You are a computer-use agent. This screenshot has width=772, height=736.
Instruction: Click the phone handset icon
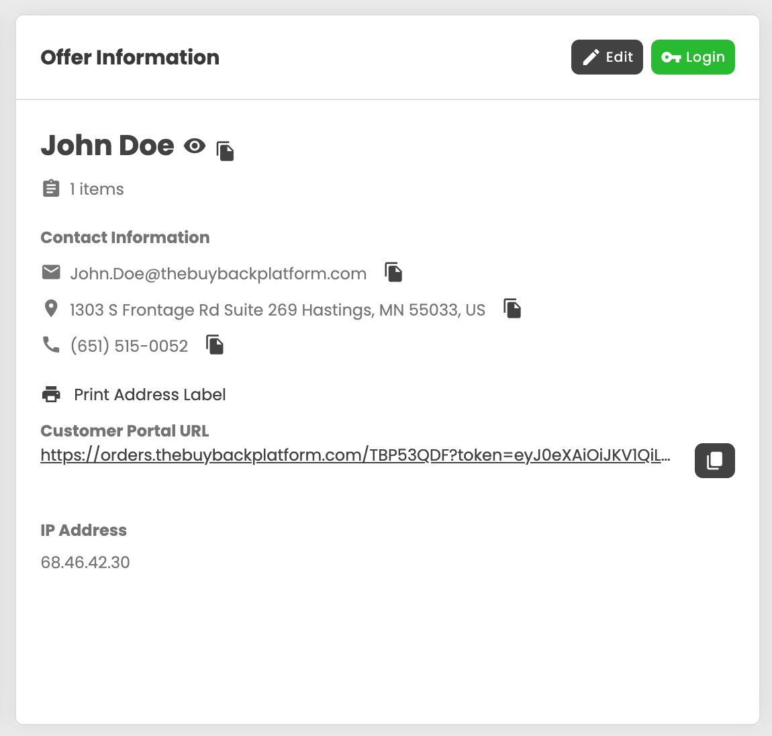tap(51, 344)
